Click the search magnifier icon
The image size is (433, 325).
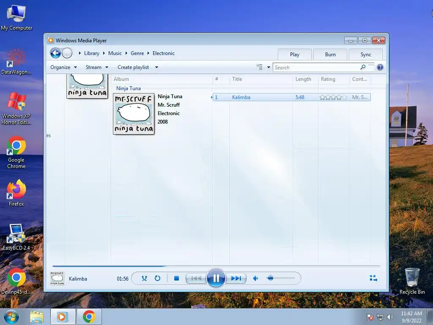(x=363, y=67)
